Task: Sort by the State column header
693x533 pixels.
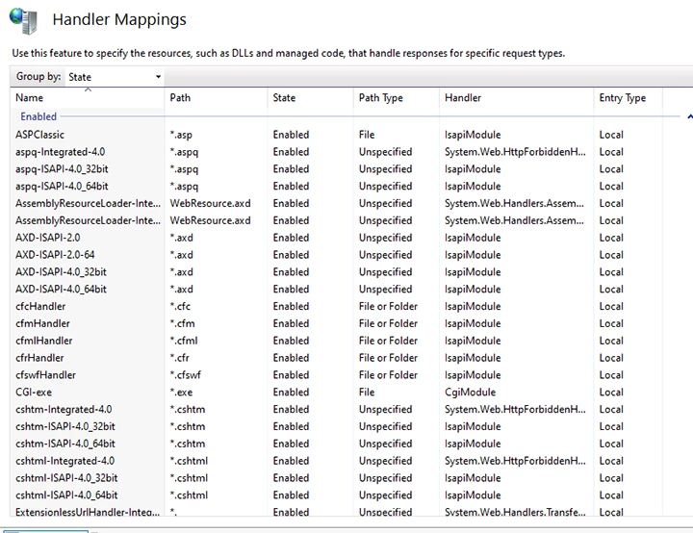Action: (284, 98)
